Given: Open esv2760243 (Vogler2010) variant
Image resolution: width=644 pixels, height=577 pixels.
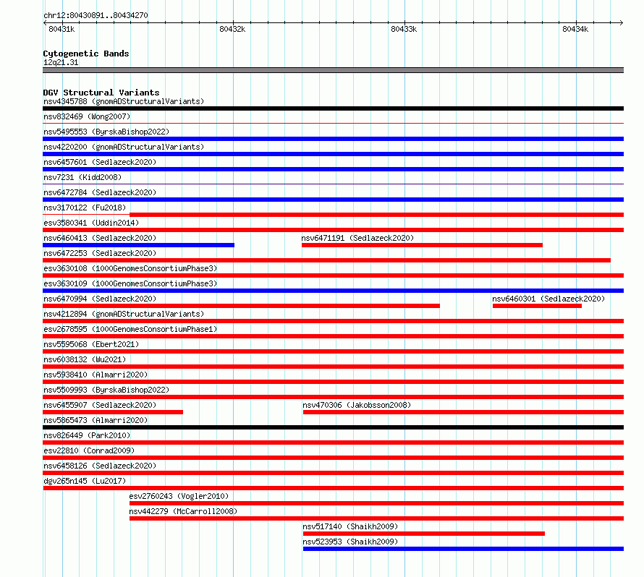Looking at the screenshot, I should tap(179, 496).
